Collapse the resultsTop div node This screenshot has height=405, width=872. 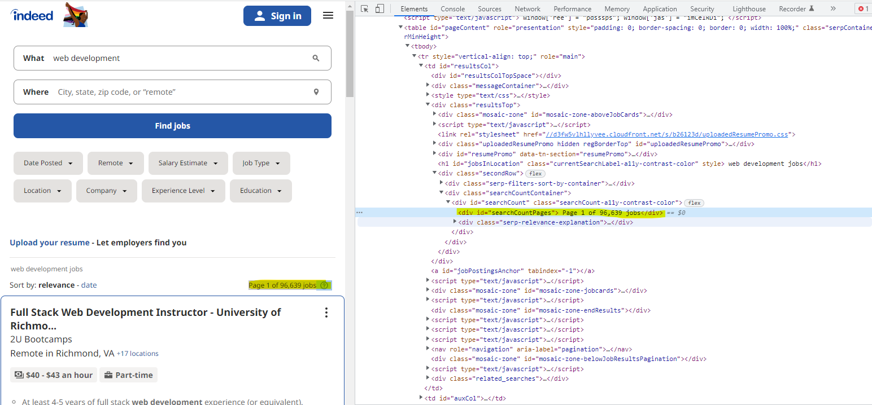pyautogui.click(x=428, y=105)
